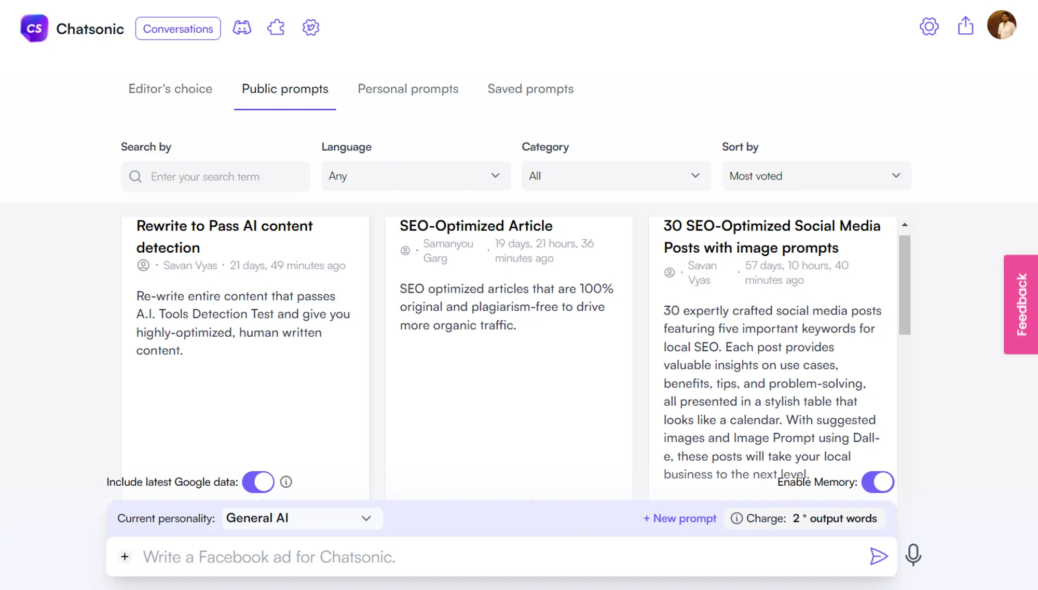Click the puzzle-piece extension icon
1038x590 pixels.
[x=276, y=28]
